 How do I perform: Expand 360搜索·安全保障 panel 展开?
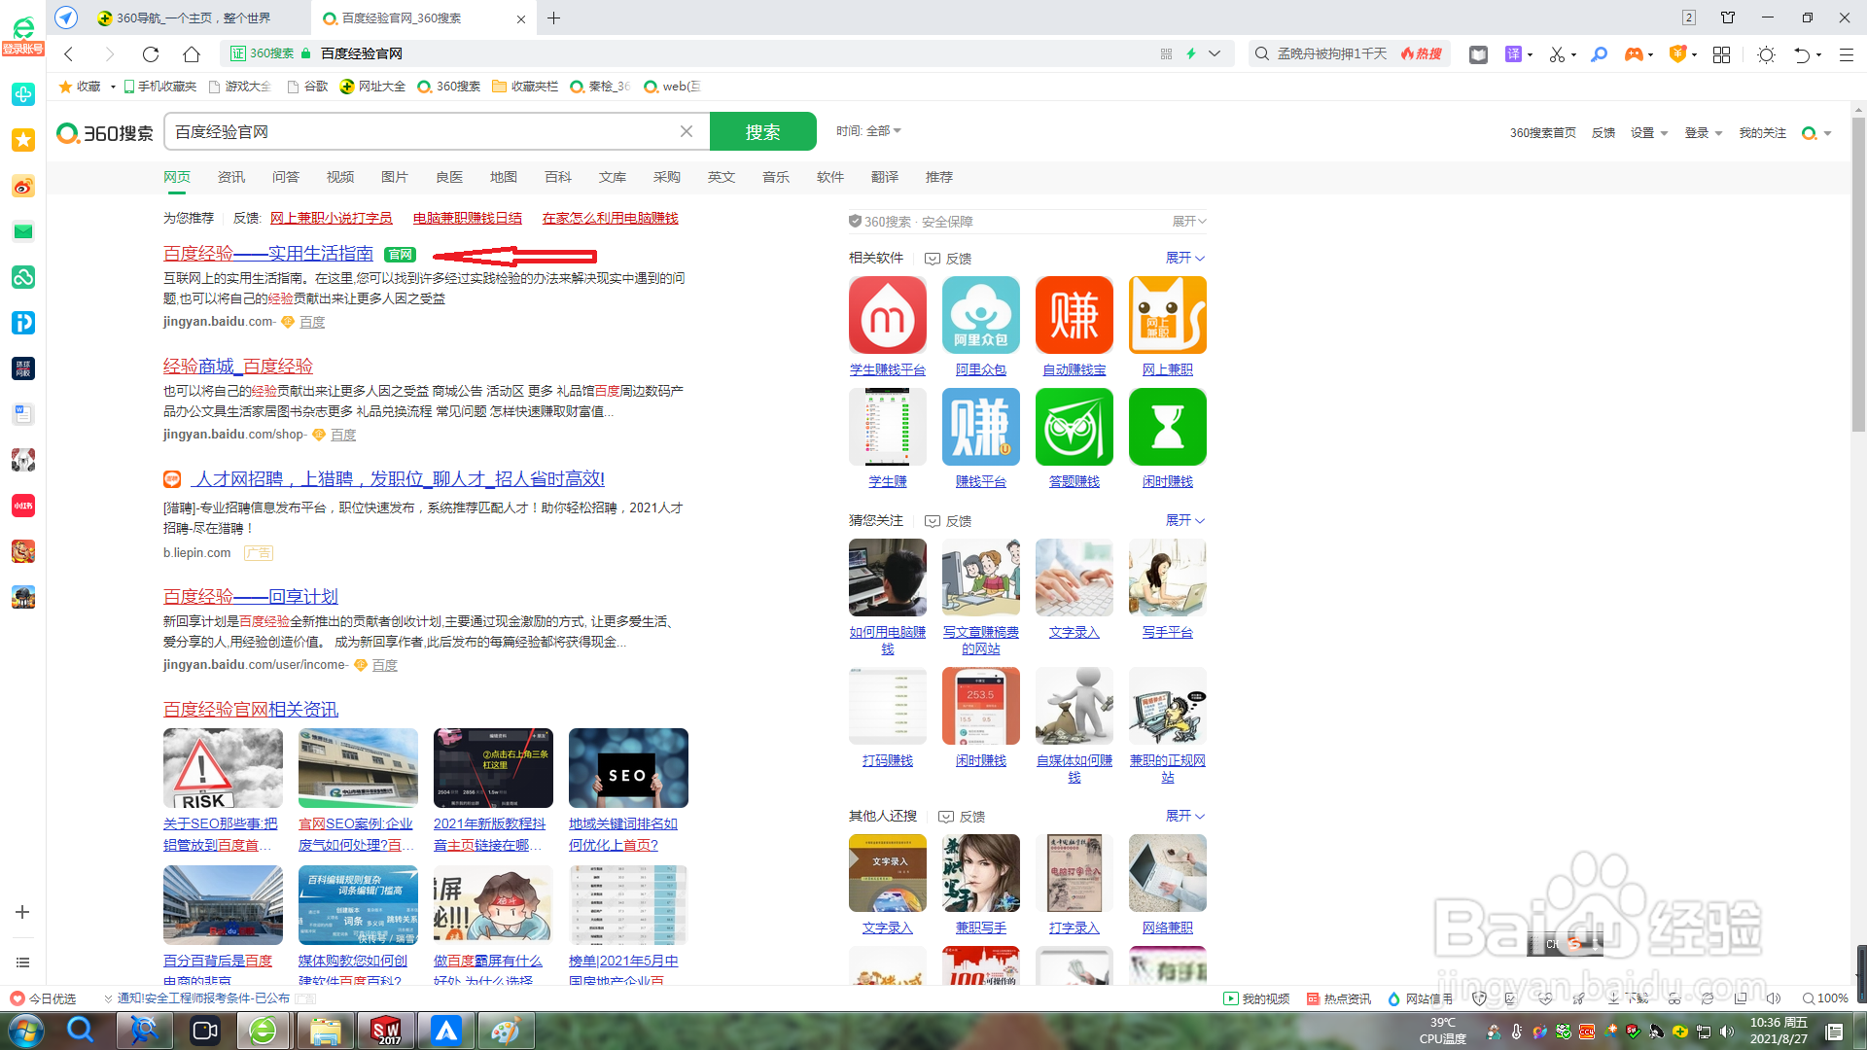point(1189,222)
